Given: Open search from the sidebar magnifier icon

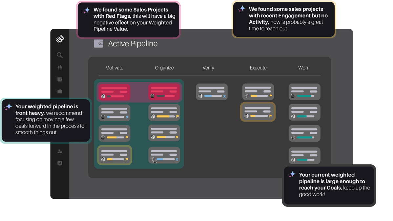Looking at the screenshot, I should coord(59,55).
